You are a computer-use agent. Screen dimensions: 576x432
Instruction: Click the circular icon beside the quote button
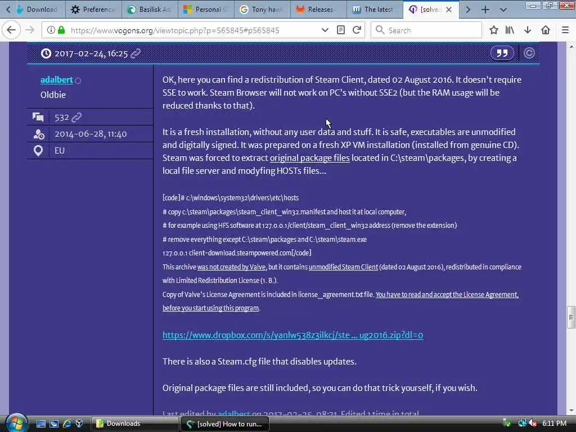[x=529, y=53]
